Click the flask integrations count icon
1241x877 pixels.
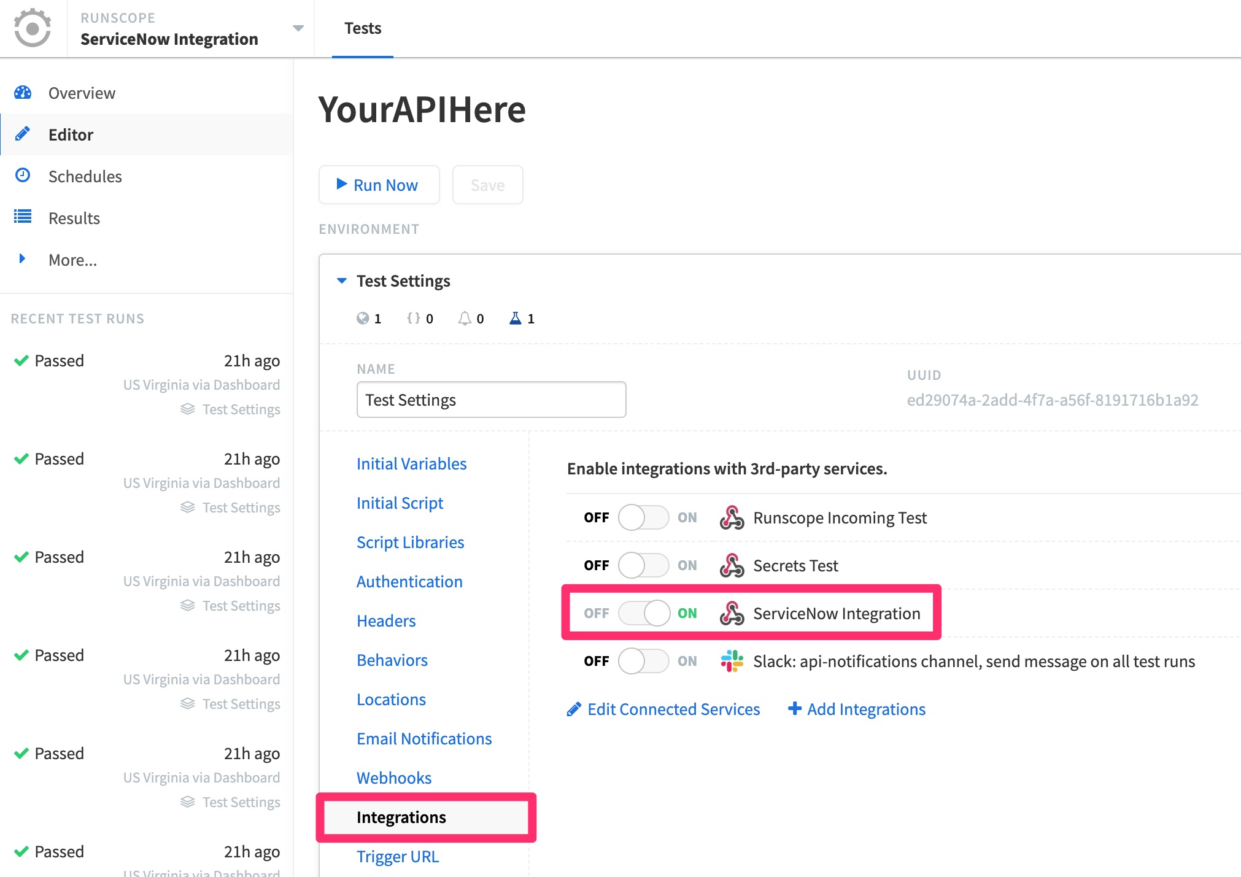(516, 318)
